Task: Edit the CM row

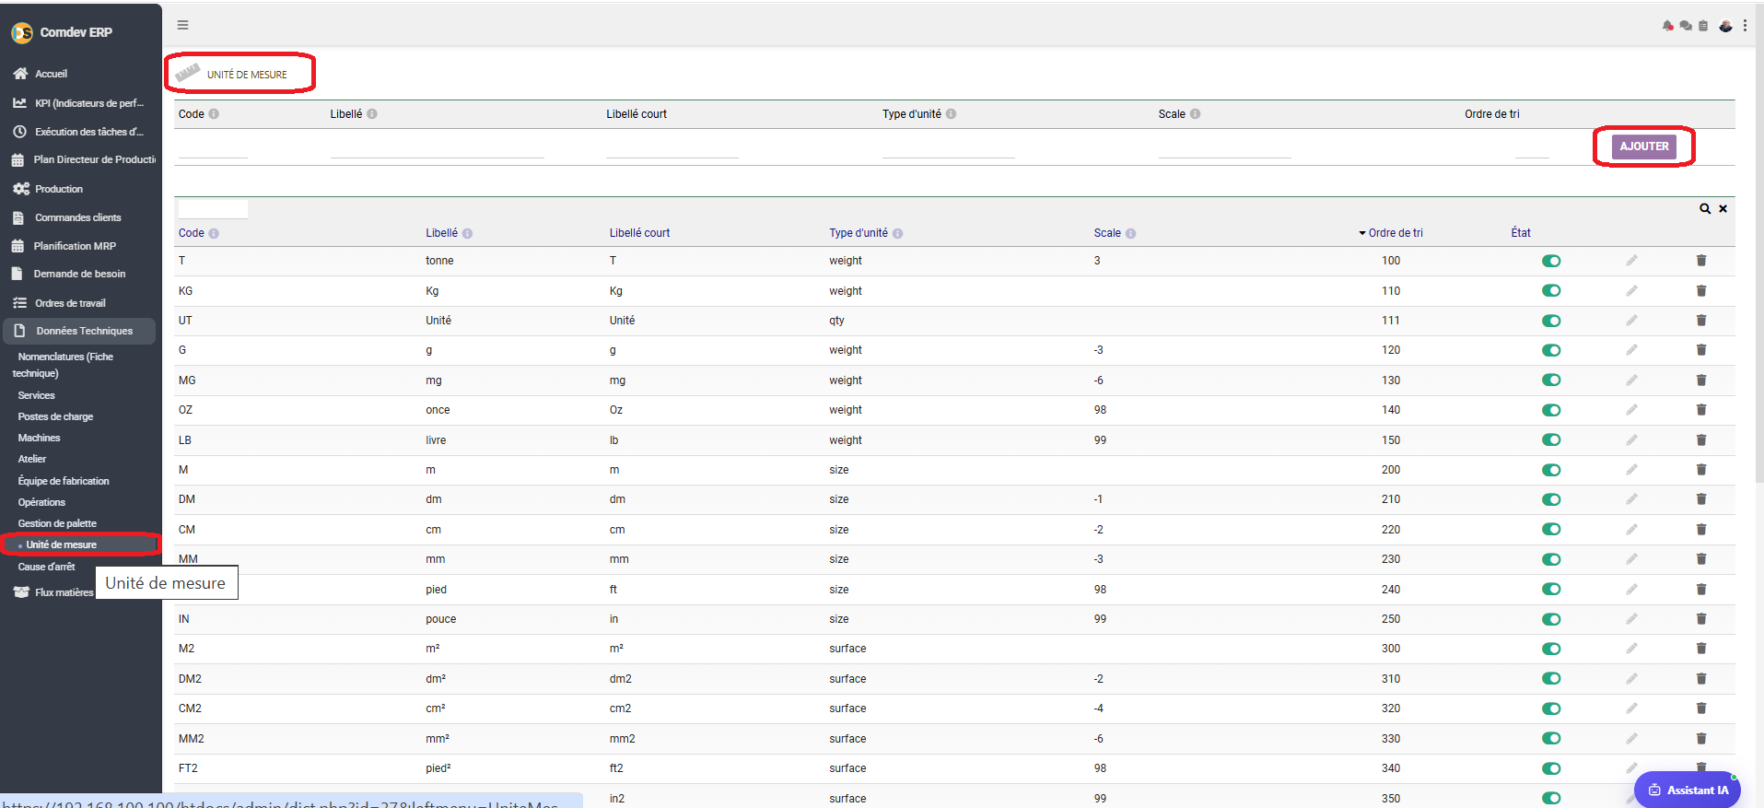Action: click(1631, 530)
